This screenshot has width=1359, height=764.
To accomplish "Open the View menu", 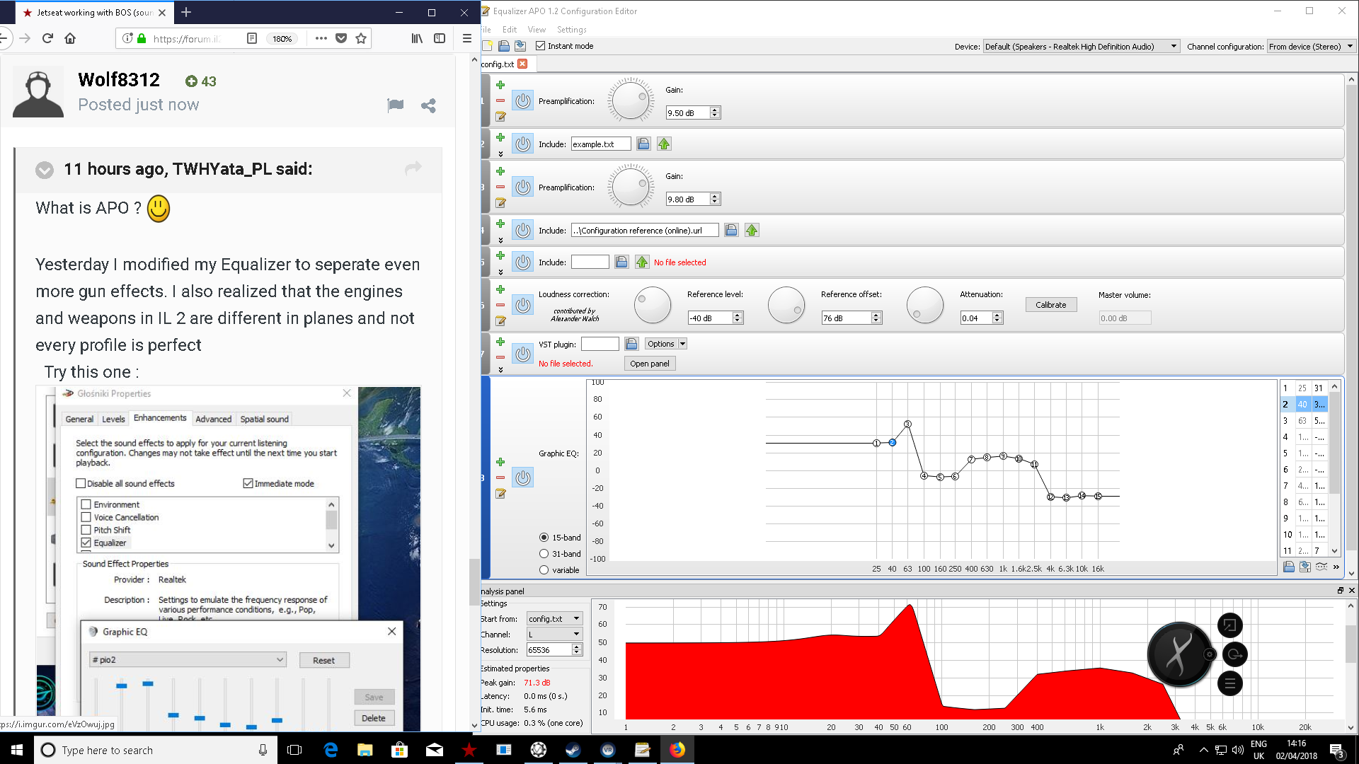I will [x=537, y=30].
